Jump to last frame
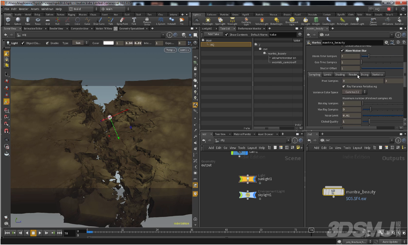The height and width of the screenshot is (245, 408). click(59, 233)
